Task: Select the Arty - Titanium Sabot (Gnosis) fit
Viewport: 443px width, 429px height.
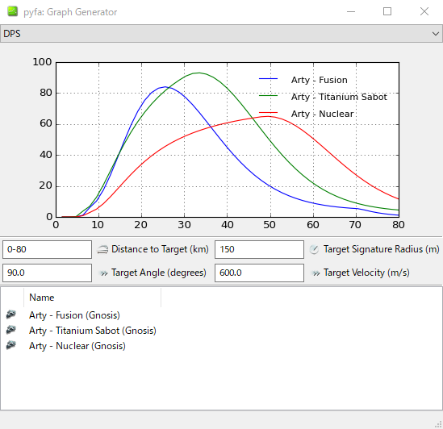Action: (93, 330)
